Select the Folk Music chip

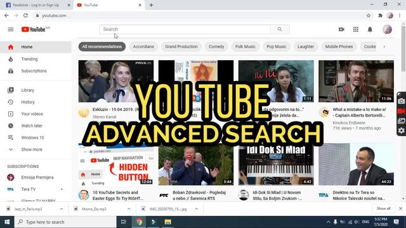click(246, 46)
